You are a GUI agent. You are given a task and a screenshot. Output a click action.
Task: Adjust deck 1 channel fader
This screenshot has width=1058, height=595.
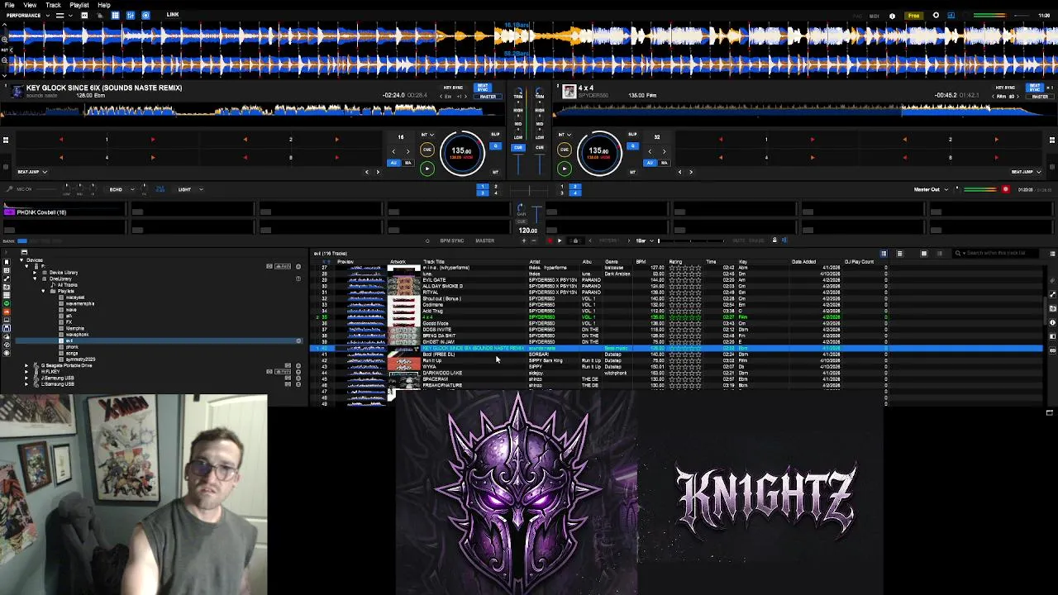pos(519,165)
